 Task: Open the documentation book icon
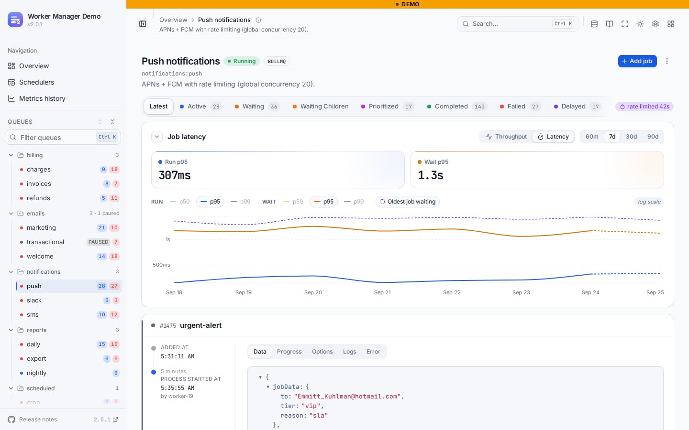click(x=610, y=24)
